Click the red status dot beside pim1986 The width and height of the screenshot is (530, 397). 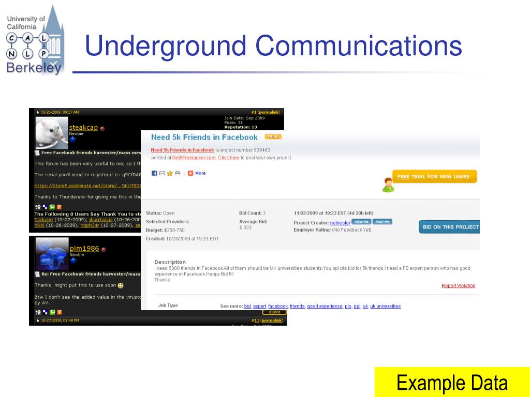104,250
